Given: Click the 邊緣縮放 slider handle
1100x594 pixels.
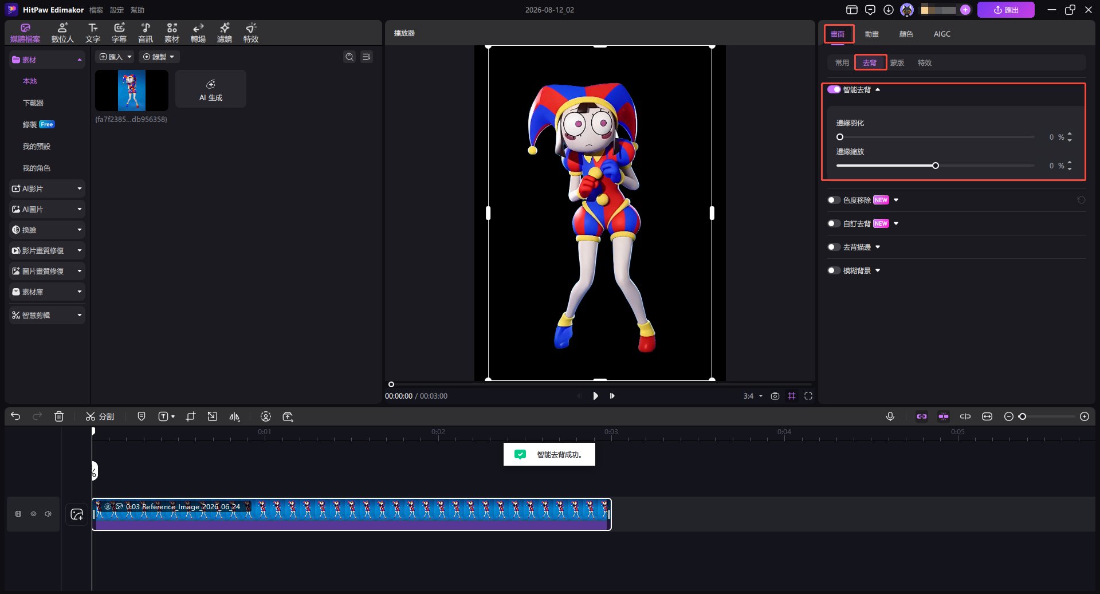Looking at the screenshot, I should (x=936, y=166).
